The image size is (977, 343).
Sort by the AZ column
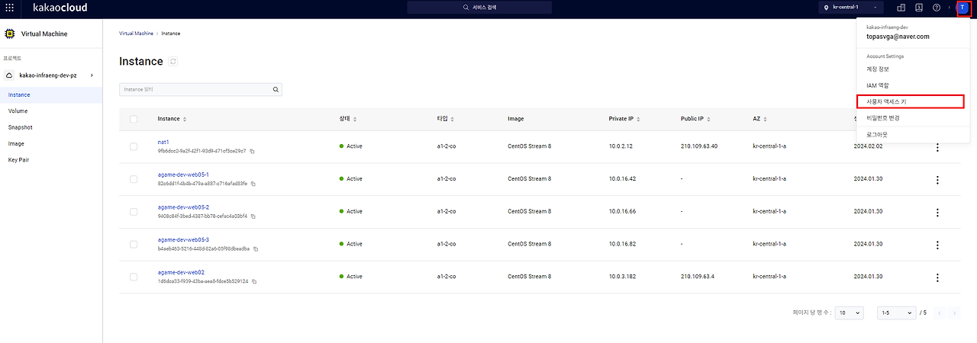pos(766,120)
